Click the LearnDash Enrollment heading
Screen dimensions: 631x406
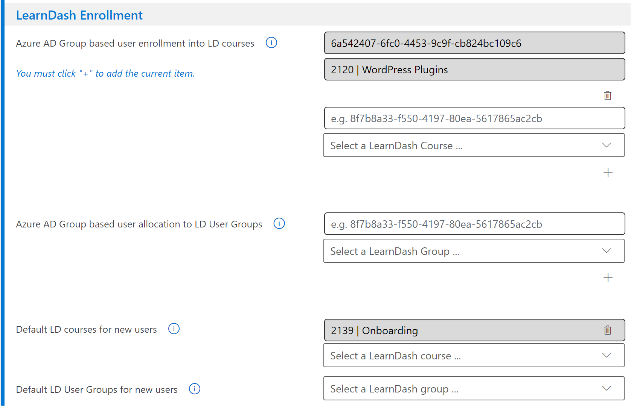[79, 15]
